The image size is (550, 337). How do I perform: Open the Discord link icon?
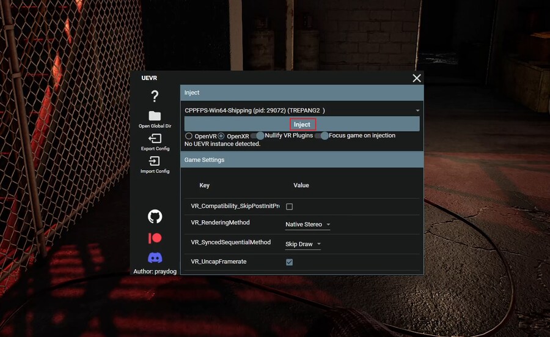[155, 258]
